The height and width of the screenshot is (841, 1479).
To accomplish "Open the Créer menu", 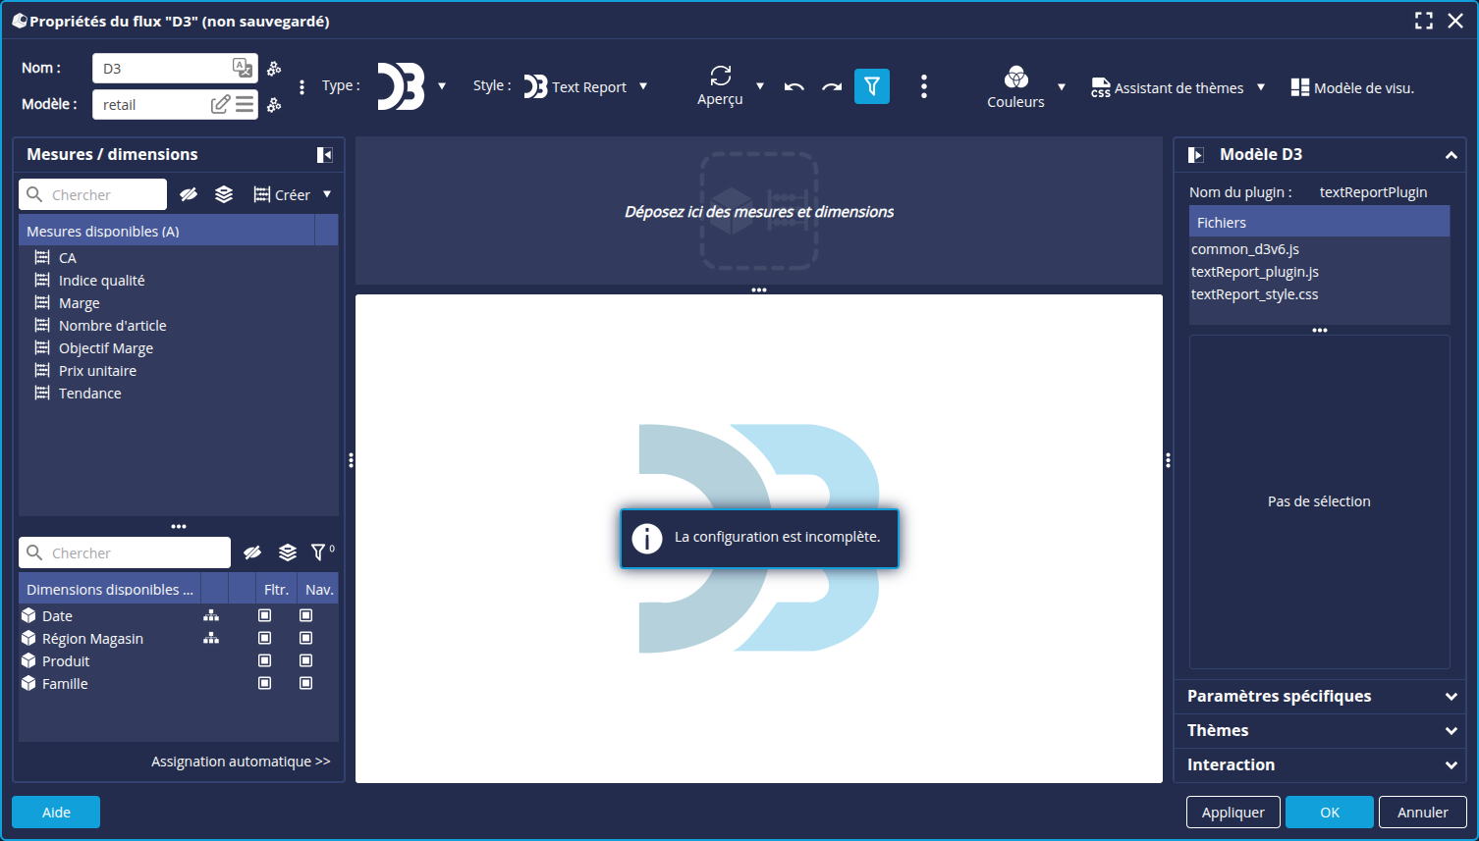I will coord(292,194).
